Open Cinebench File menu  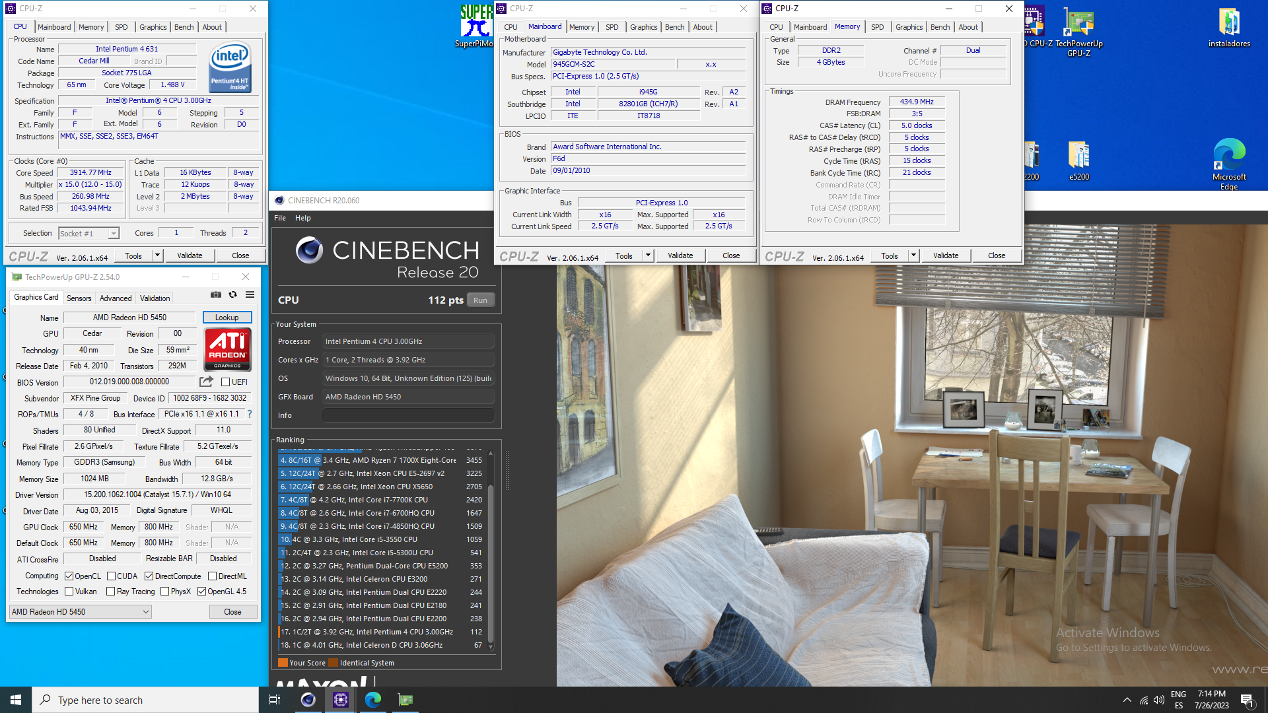point(280,218)
